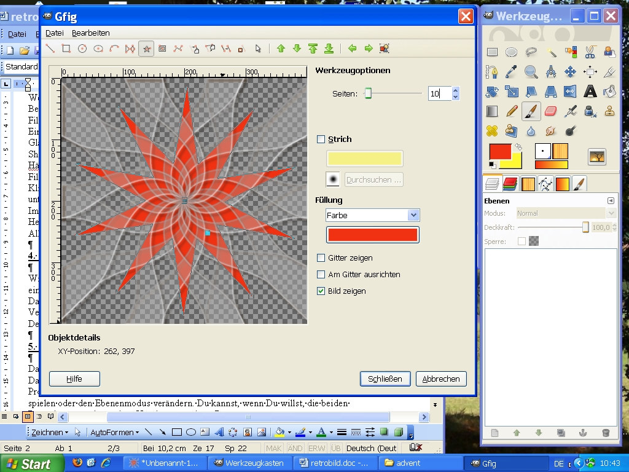The image size is (629, 472).
Task: Click the yellow stroke color swatch
Action: tap(365, 159)
